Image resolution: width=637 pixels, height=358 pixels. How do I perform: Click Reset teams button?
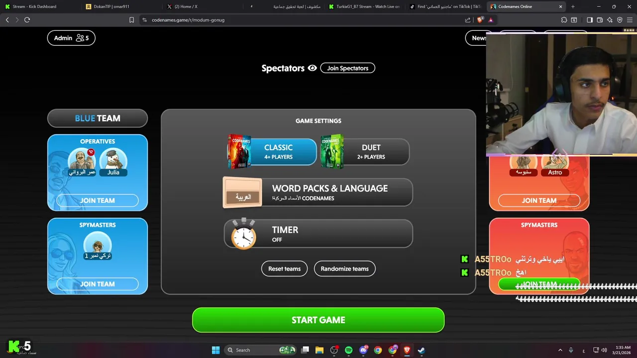point(284,268)
